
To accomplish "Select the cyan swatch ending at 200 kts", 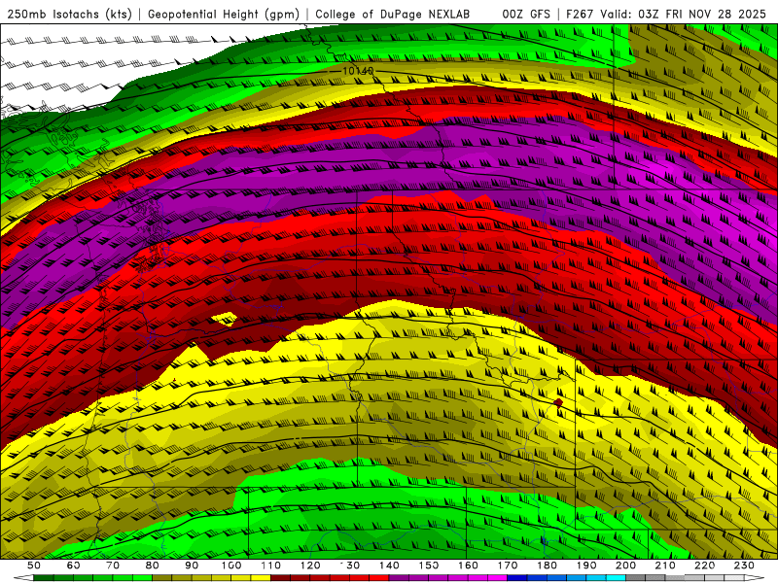I will coord(616,577).
